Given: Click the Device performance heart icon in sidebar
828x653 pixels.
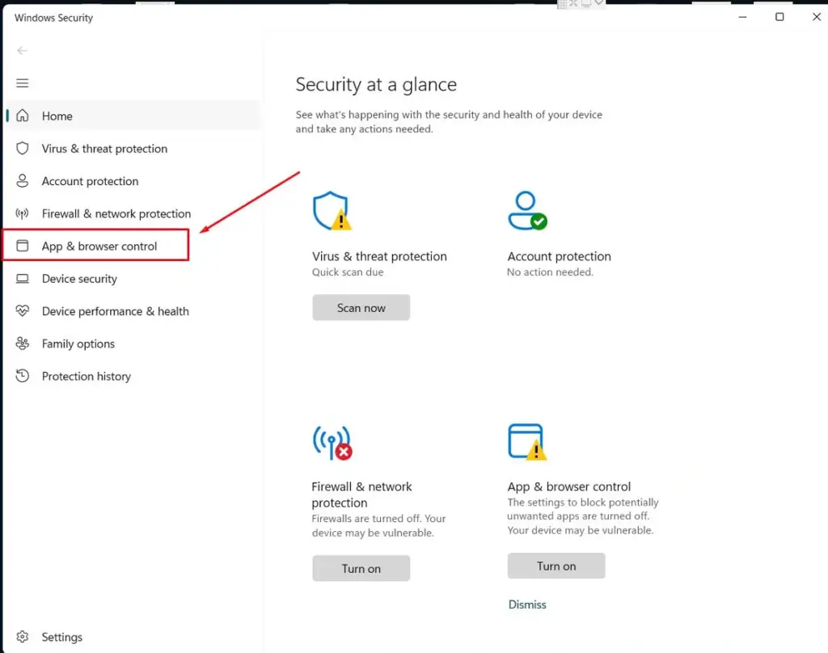Looking at the screenshot, I should tap(23, 311).
